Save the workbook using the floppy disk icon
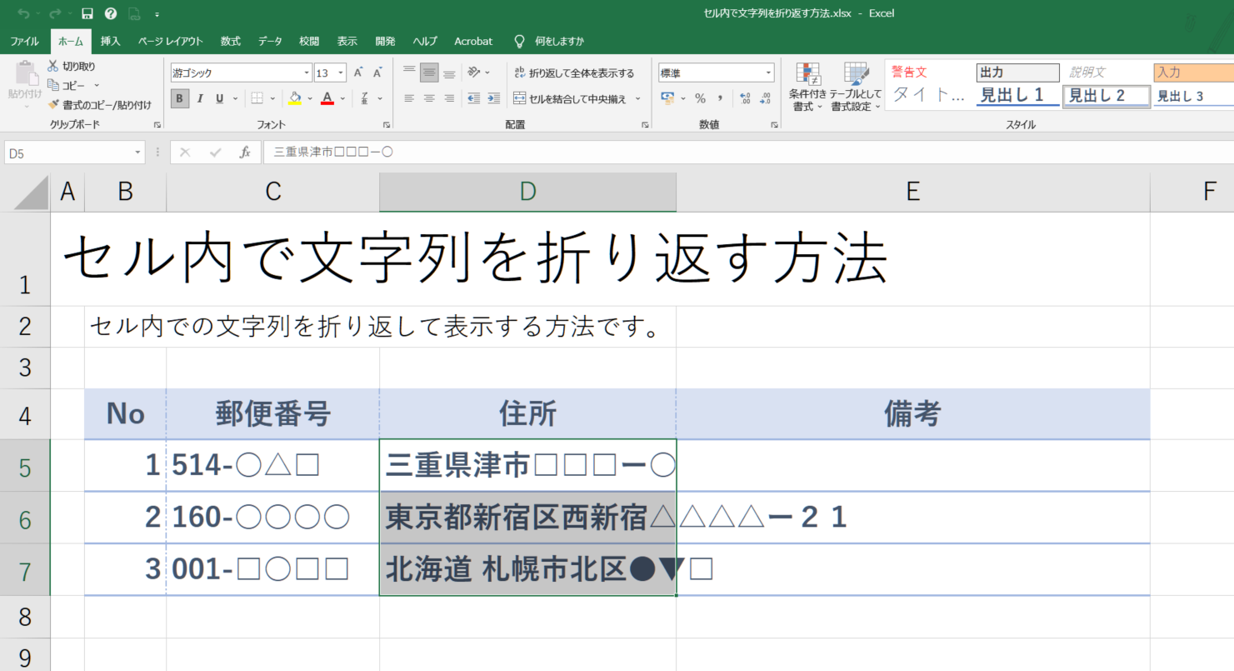The image size is (1234, 671). [87, 13]
